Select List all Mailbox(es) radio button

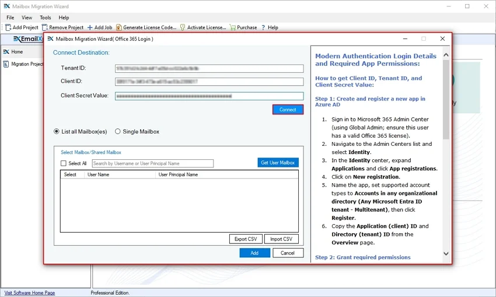pyautogui.click(x=56, y=131)
